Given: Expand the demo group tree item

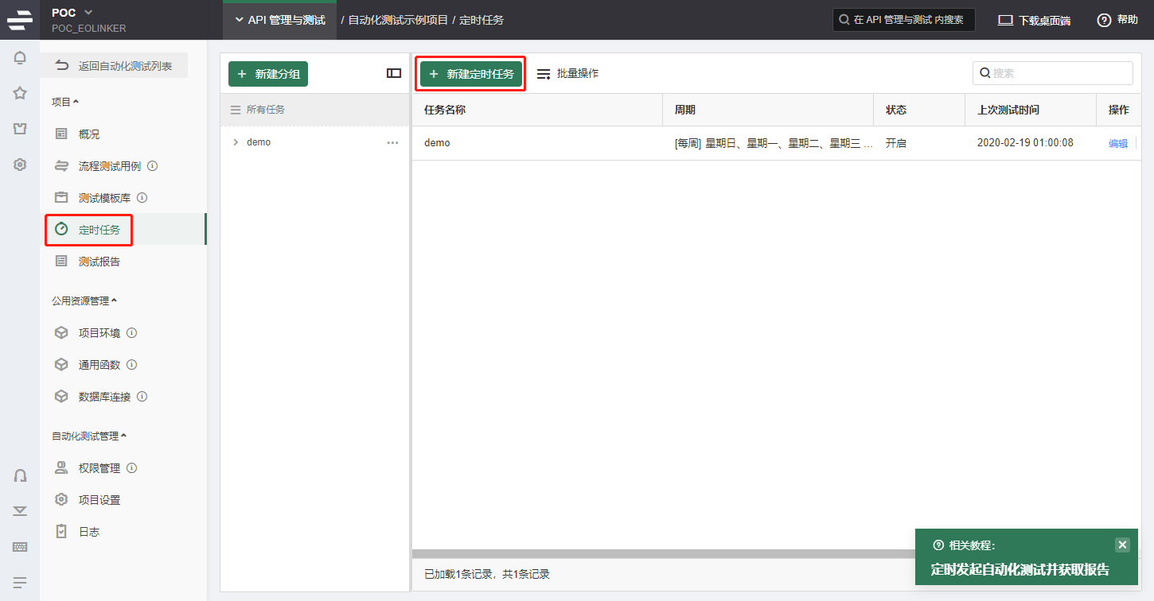Looking at the screenshot, I should (236, 142).
